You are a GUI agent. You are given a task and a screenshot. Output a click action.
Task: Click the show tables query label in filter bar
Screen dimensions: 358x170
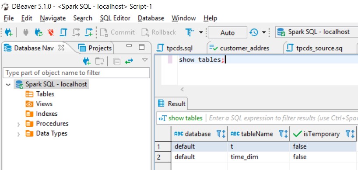tap(186, 118)
